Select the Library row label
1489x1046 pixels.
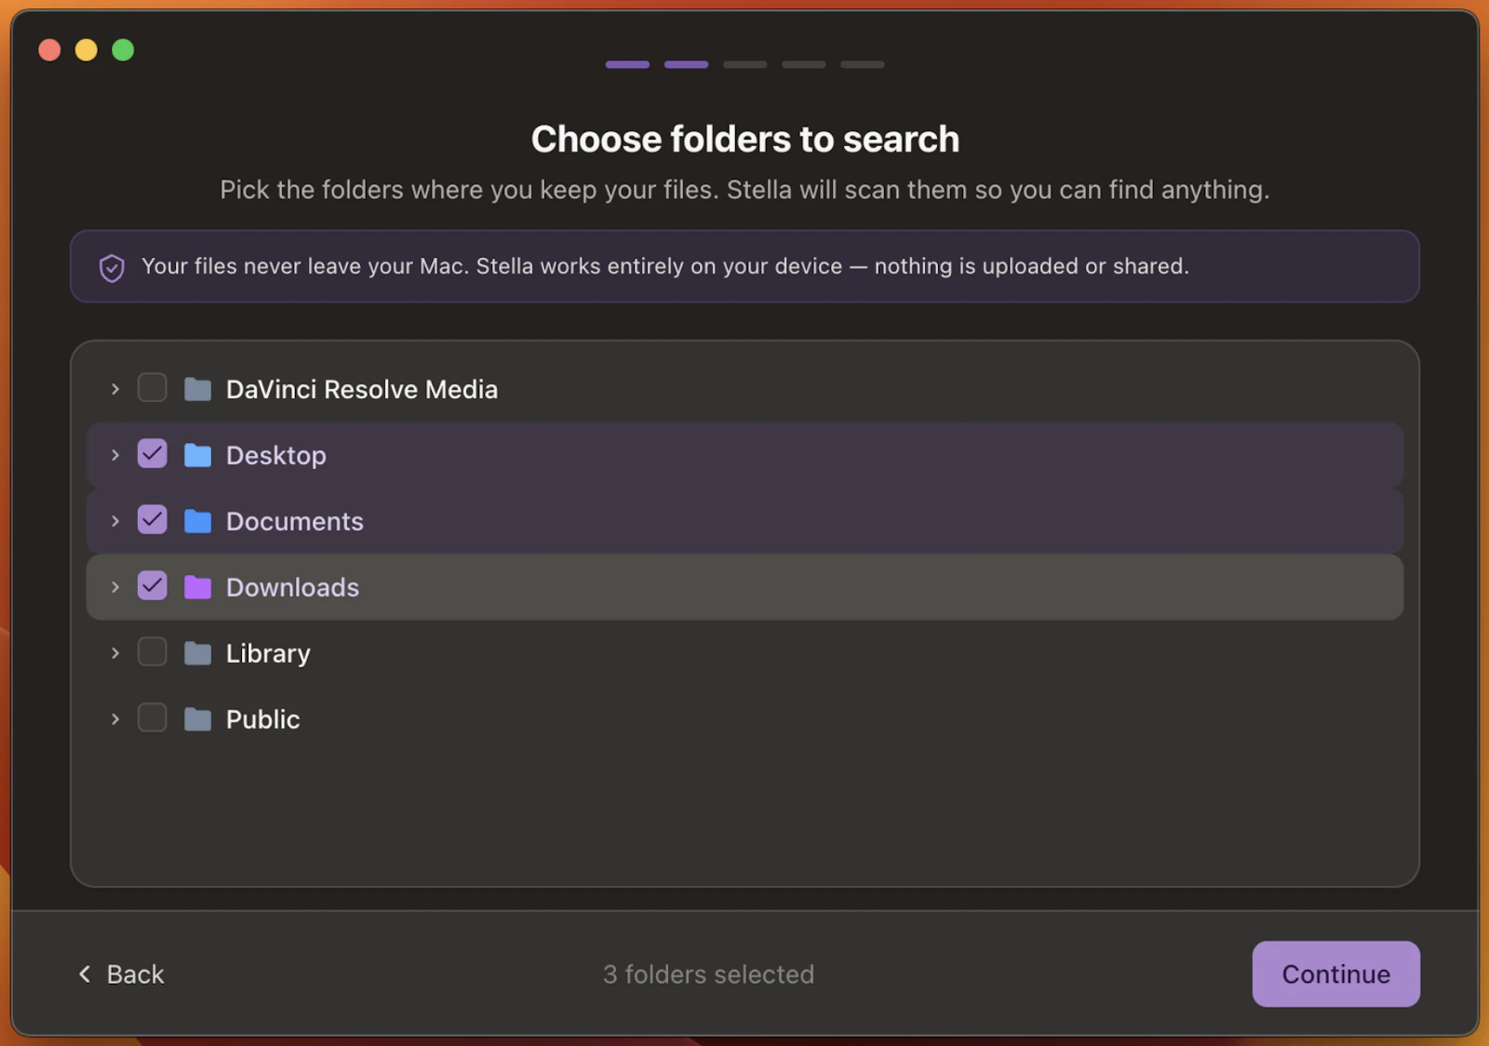pyautogui.click(x=268, y=654)
